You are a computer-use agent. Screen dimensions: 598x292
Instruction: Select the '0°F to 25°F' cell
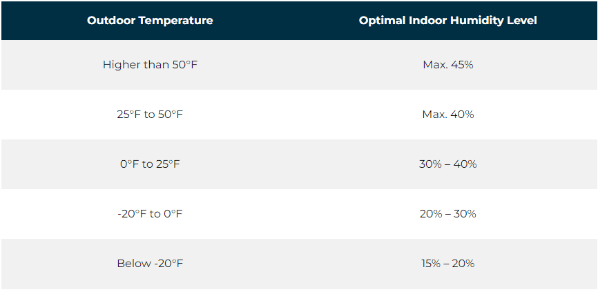point(150,164)
